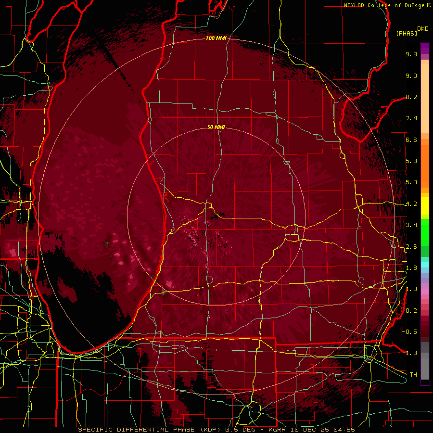Click the "[PHAS]" label above the color bar
This screenshot has height=433, width=433.
point(407,33)
